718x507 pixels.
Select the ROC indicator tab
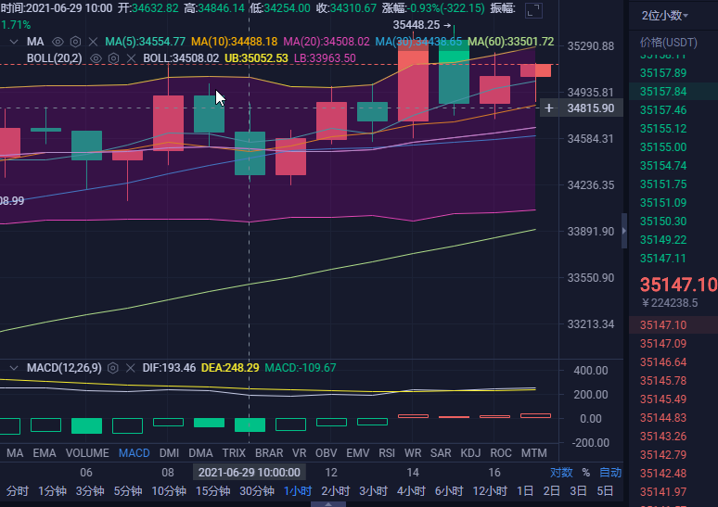(x=501, y=453)
